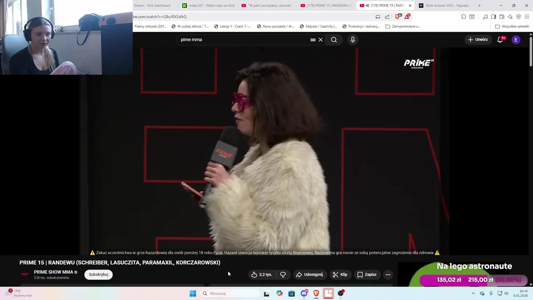Open the browser hamburger main menu
533x300 pixels.
[x=527, y=17]
